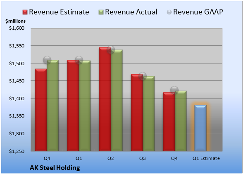Image resolution: width=243 pixels, height=174 pixels.
Task: Click the red Revenue Estimate legend swatch
Action: tap(25, 12)
